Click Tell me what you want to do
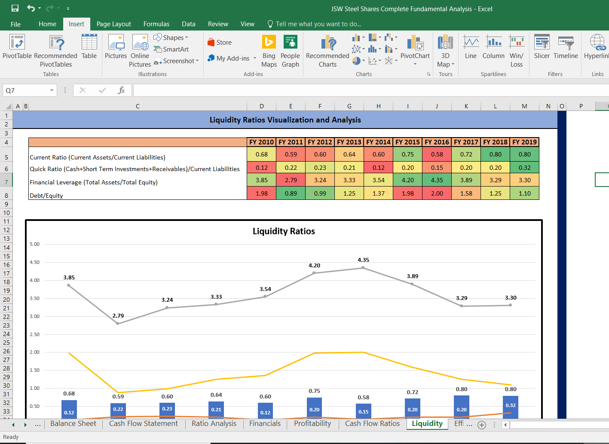The width and height of the screenshot is (609, 444). [x=314, y=24]
